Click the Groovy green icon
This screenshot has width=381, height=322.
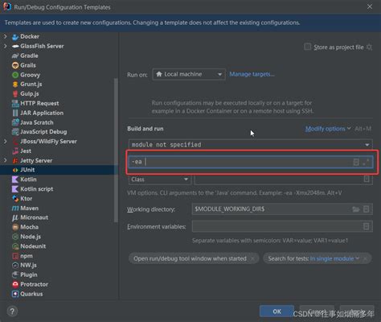[15, 75]
